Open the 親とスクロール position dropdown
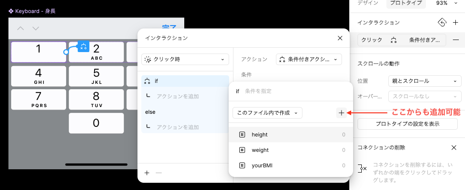The image size is (465, 190). click(x=424, y=81)
